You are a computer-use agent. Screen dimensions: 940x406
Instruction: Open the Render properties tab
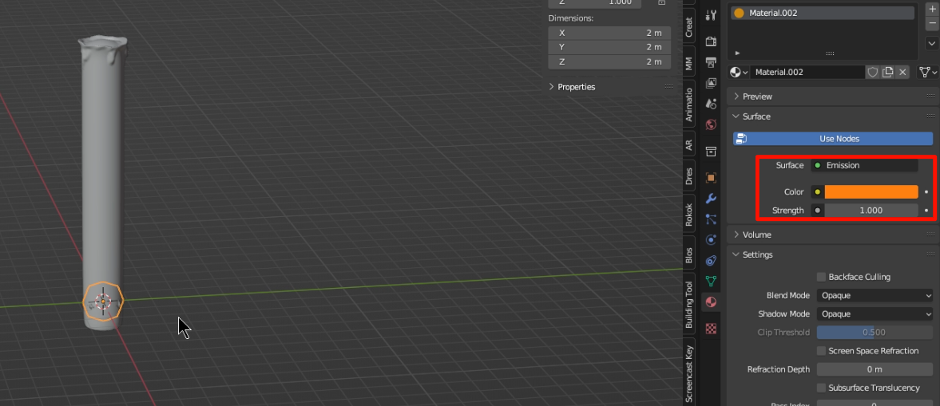[x=711, y=41]
